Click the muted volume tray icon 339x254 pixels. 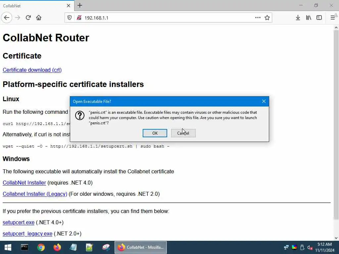(x=310, y=247)
